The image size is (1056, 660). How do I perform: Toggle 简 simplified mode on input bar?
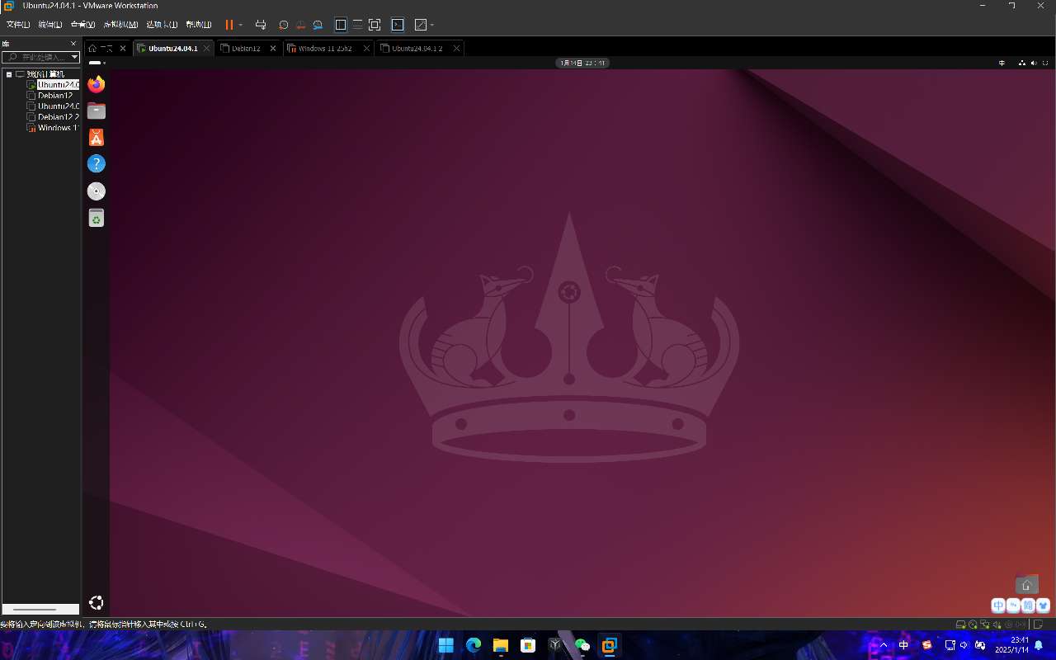point(1028,606)
